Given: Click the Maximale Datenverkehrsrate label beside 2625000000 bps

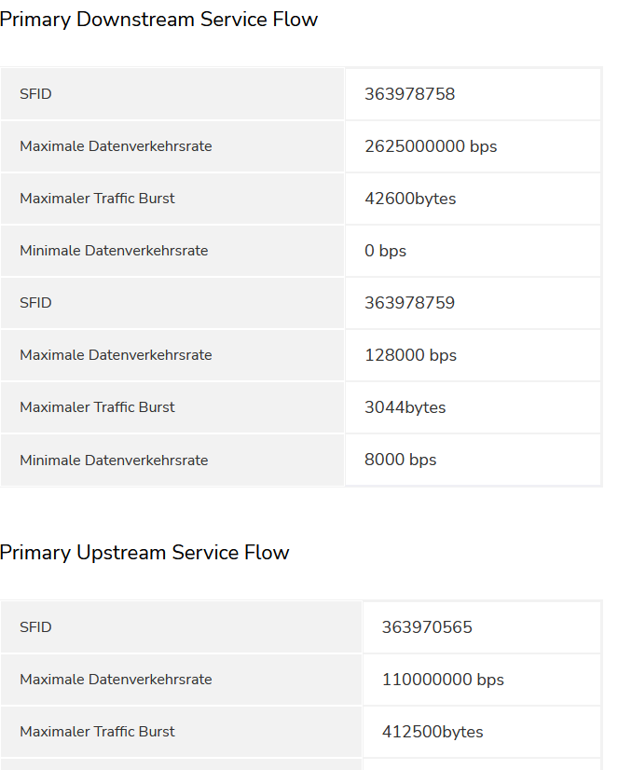Looking at the screenshot, I should click(x=116, y=146).
